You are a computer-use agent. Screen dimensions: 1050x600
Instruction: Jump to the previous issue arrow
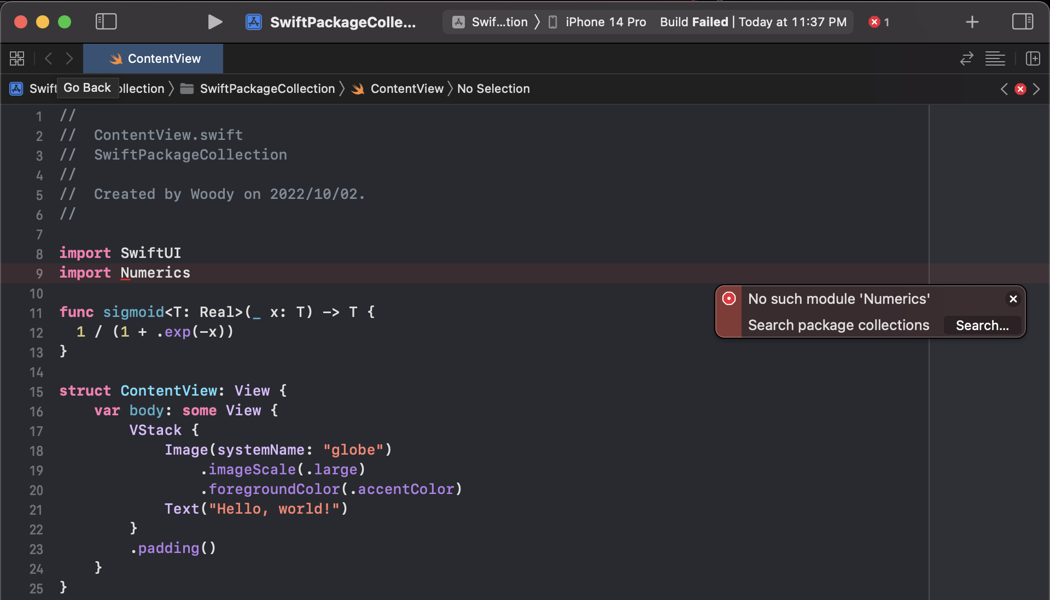coord(1004,89)
